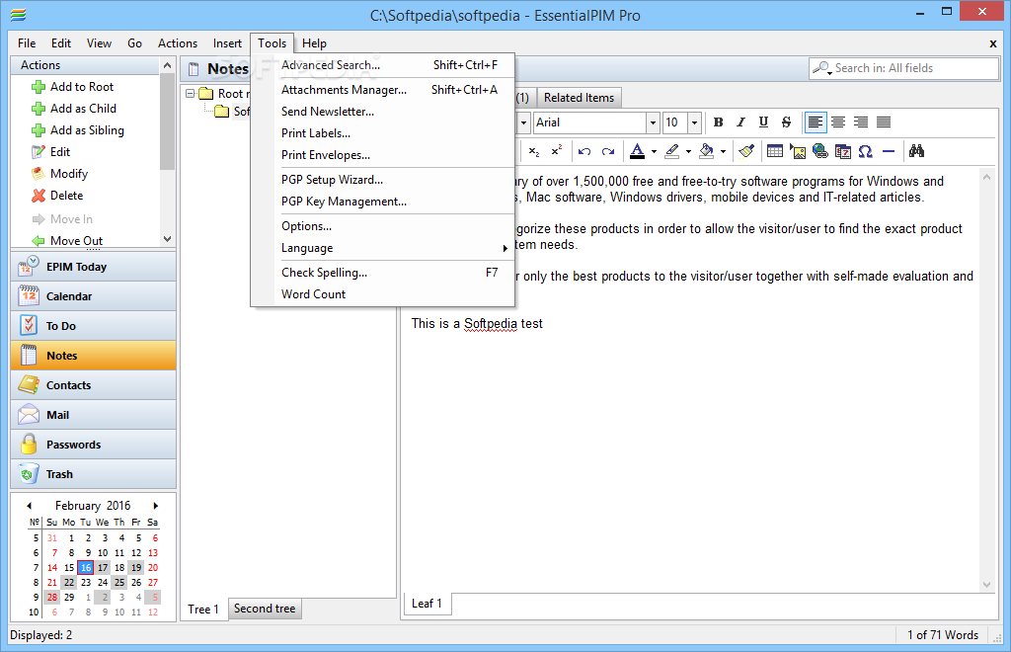Switch to the Second tree tab

[265, 609]
